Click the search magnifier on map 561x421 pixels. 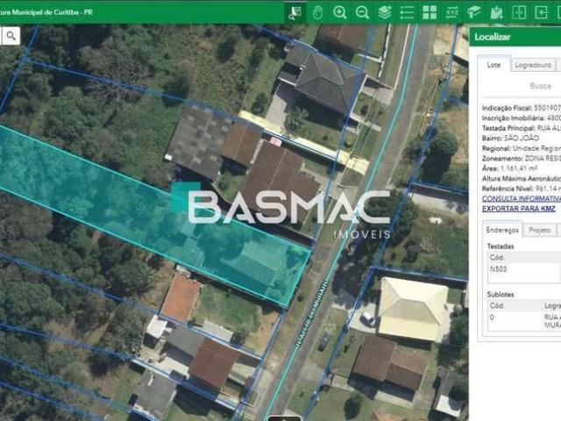(11, 35)
